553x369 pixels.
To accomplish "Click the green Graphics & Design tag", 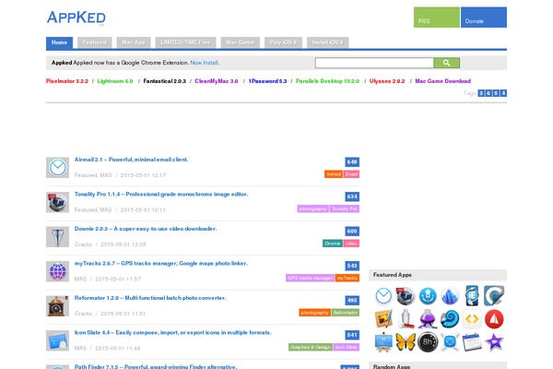I will 311,347.
